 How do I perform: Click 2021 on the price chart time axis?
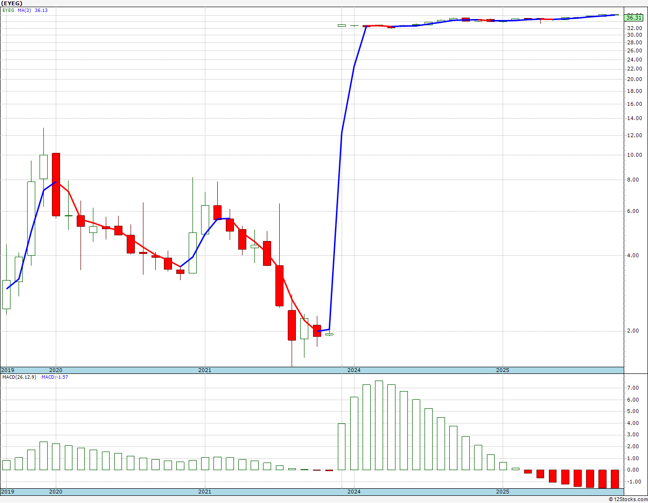205,370
